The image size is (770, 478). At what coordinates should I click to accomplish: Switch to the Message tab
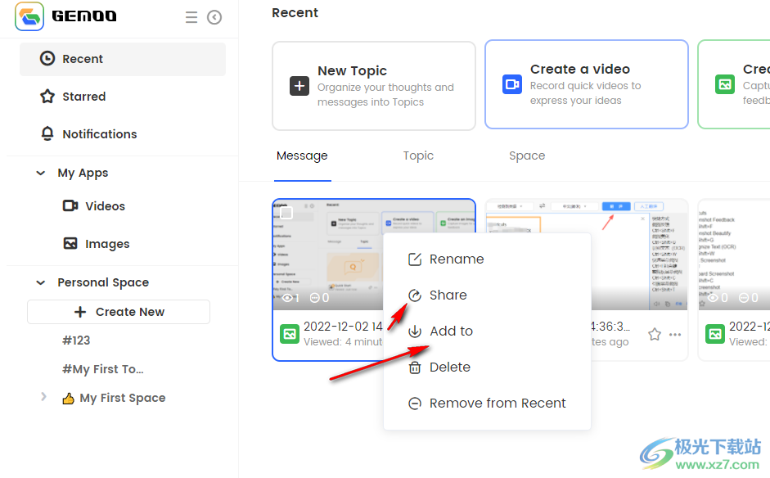302,156
